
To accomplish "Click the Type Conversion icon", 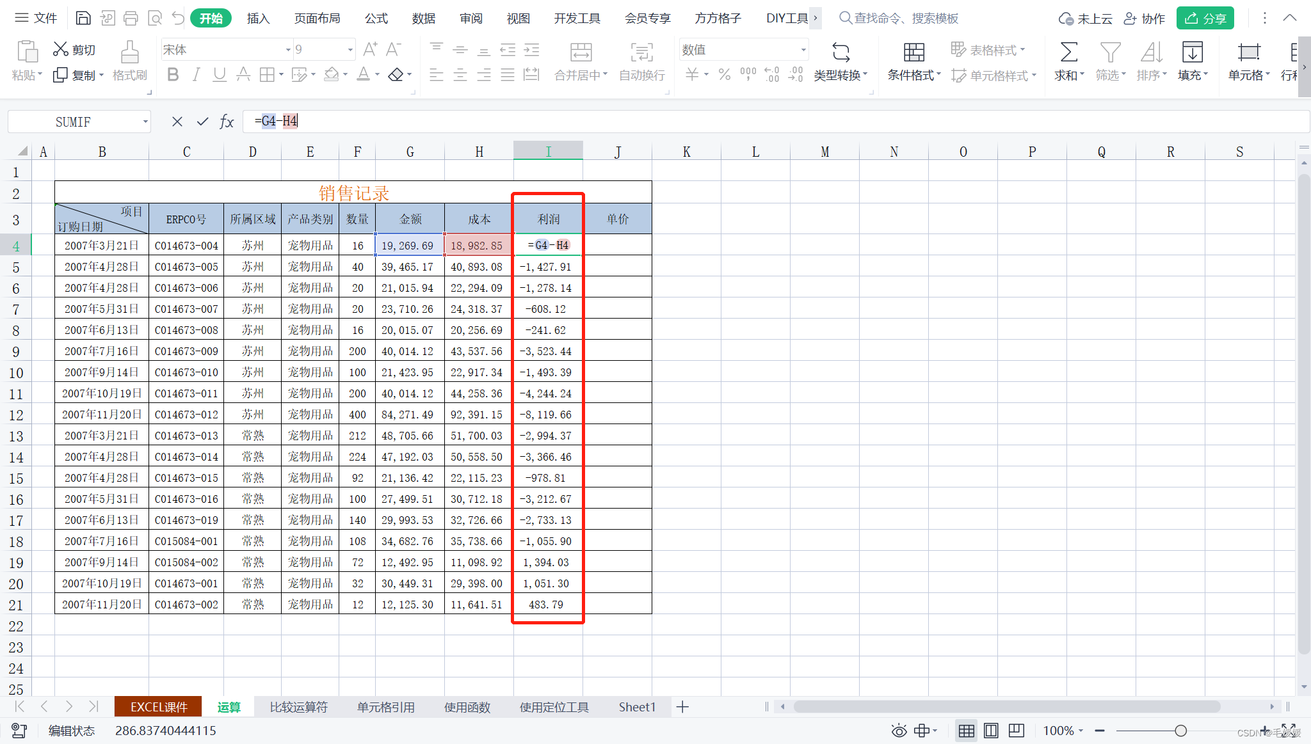I will click(x=841, y=52).
